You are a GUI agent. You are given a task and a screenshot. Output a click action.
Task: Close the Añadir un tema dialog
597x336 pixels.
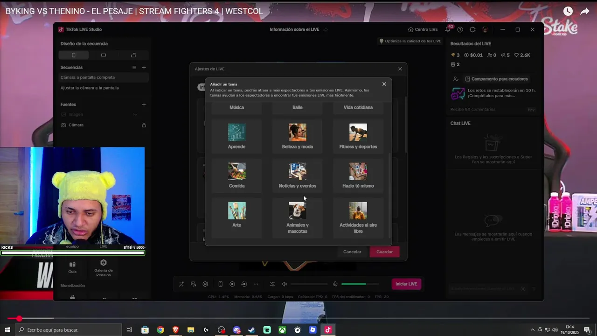(384, 84)
